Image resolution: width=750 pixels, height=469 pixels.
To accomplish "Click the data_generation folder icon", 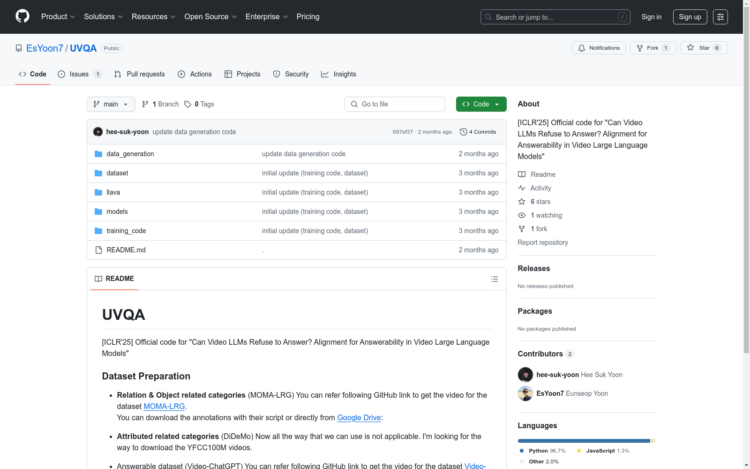I will coord(98,154).
